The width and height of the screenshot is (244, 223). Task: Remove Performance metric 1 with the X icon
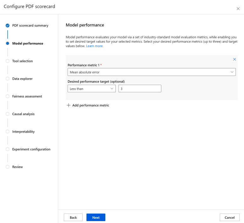[234, 59]
